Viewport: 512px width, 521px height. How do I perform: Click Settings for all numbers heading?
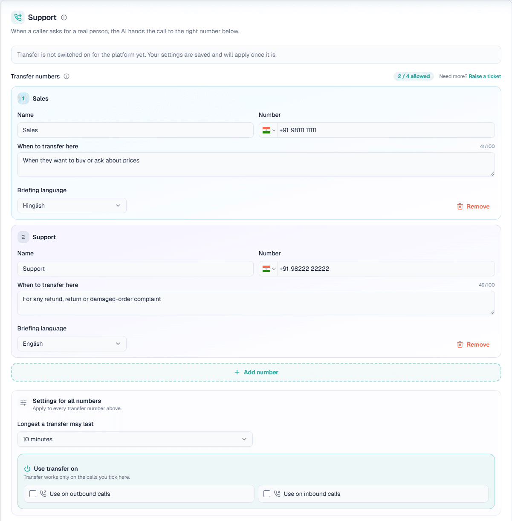[67, 401]
